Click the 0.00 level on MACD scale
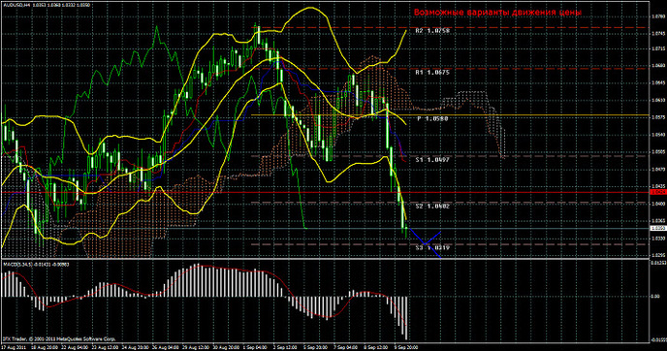667x351 pixels. 655,297
